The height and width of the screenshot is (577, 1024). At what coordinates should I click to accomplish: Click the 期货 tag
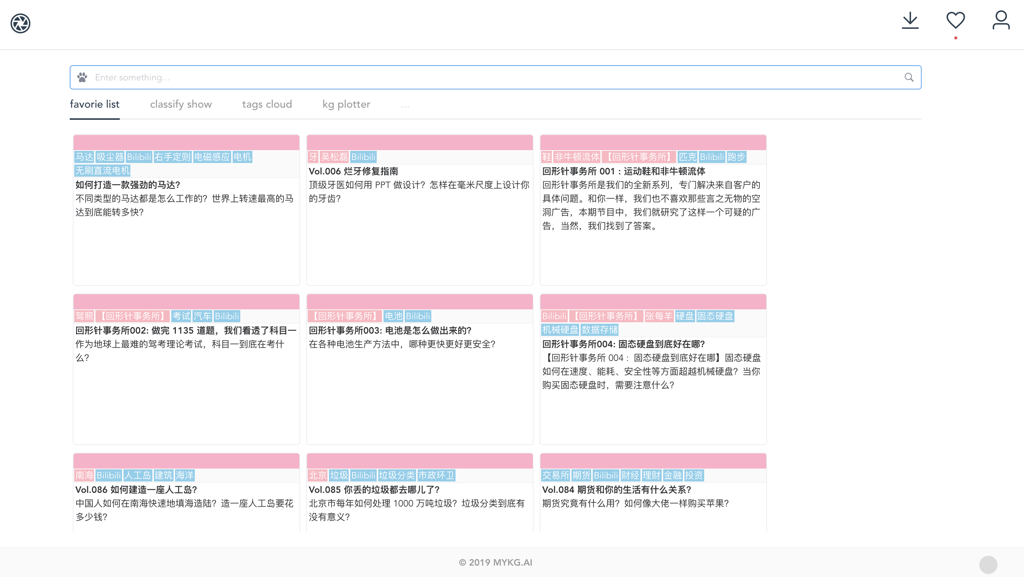point(581,475)
